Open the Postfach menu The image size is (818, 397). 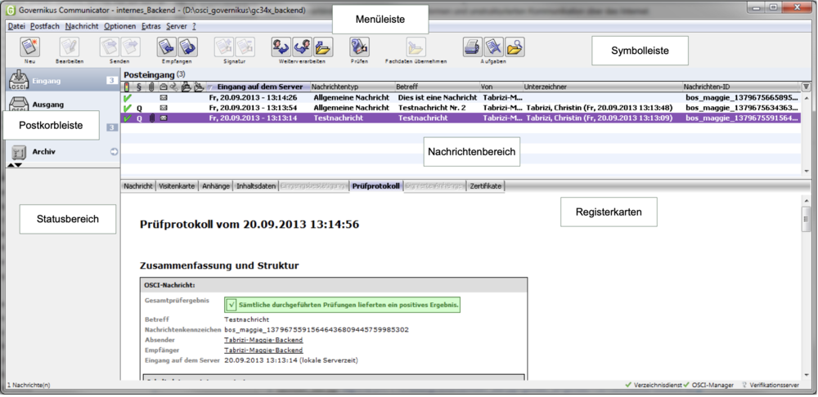(45, 26)
